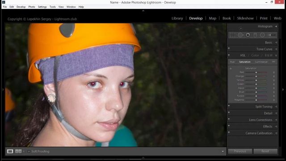Show the left panel using edge arrow
The image size is (286, 161).
click(x=3, y=89)
